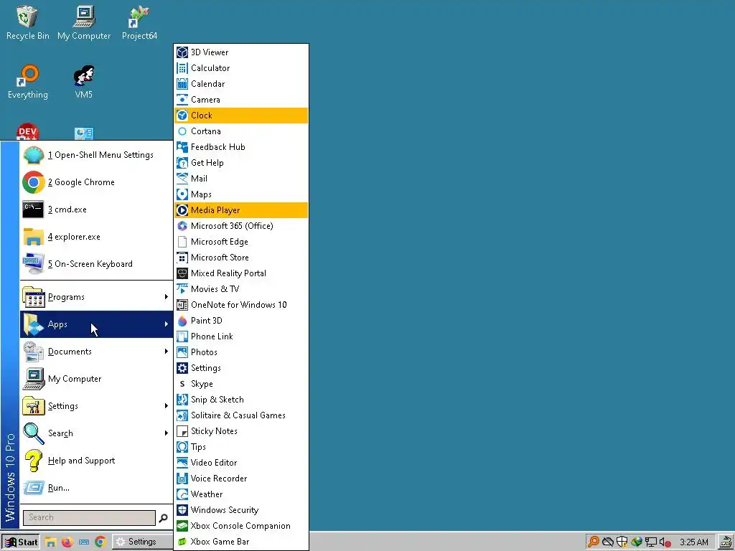This screenshot has height=551, width=735.
Task: Launch Xbox Game Bar
Action: click(241, 541)
